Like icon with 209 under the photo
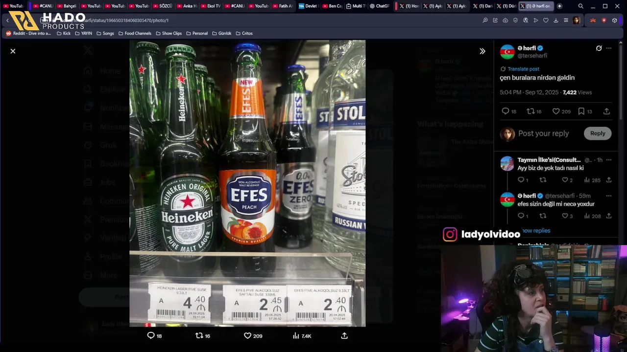 247,335
